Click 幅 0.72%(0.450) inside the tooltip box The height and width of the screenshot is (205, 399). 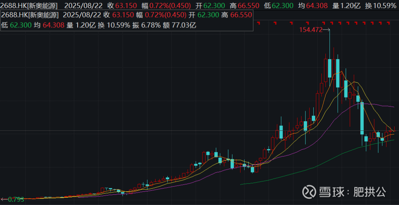click(x=161, y=15)
